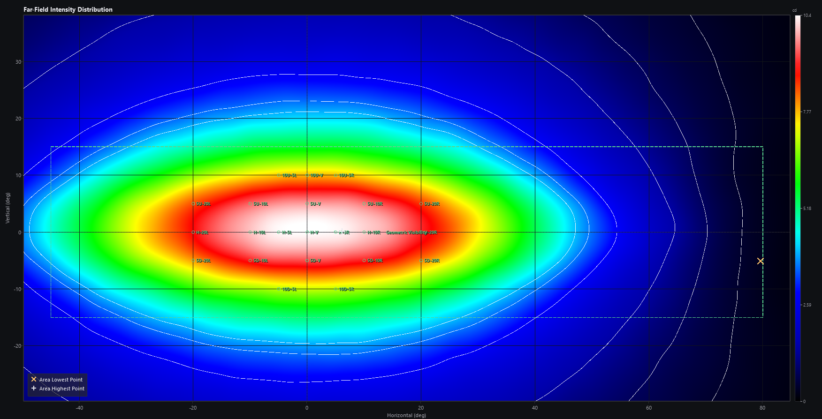Click the 10.4 value on color scale
Screen dimensions: 822x419
click(807, 15)
